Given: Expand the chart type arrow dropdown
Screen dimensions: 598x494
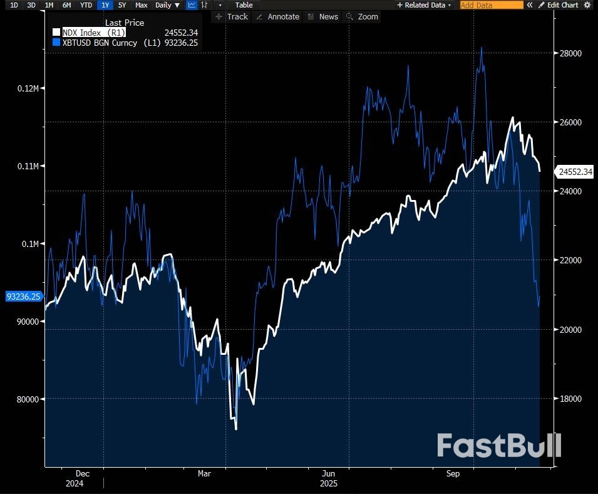Looking at the screenshot, I should point(220,5).
